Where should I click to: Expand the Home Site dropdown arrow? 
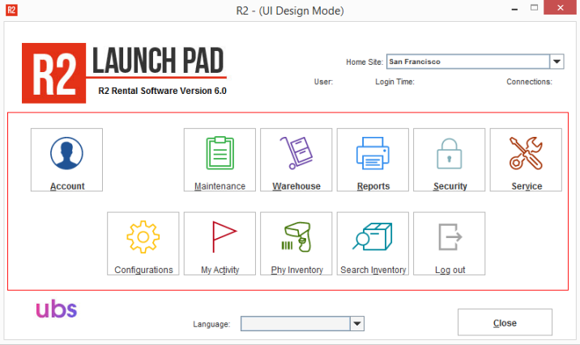click(557, 62)
